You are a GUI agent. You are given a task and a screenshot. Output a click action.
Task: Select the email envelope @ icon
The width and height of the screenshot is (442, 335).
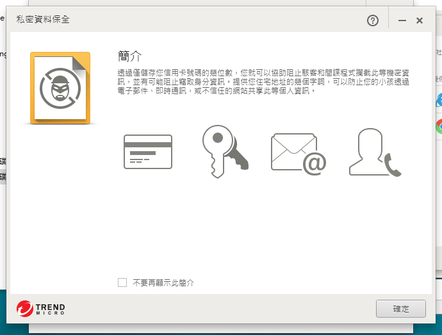point(299,154)
